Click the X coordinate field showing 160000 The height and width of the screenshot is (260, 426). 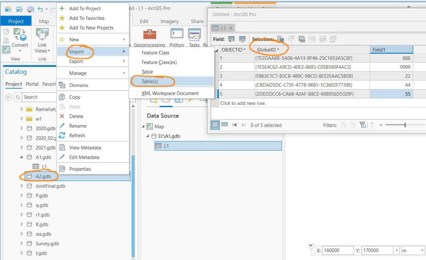pyautogui.click(x=338, y=250)
